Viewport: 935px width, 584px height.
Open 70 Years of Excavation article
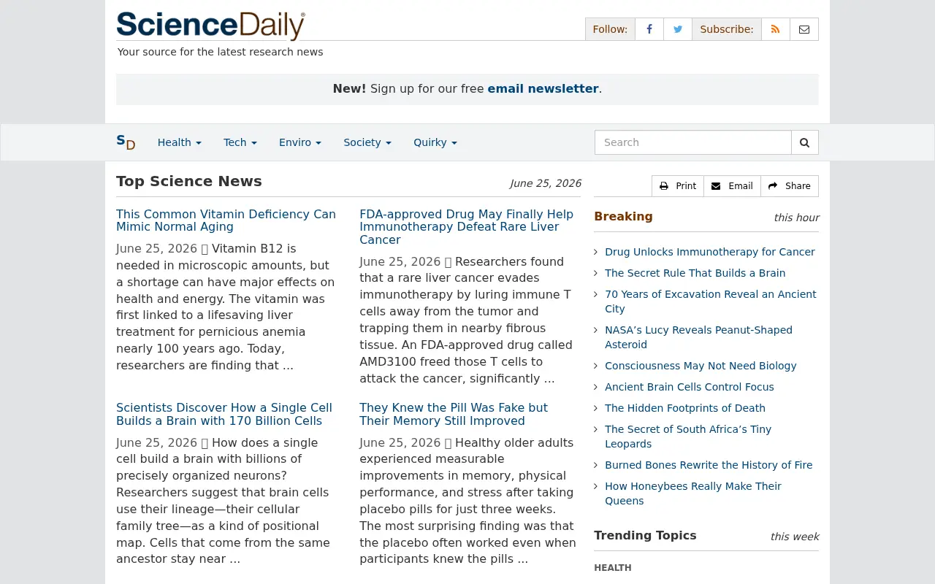(711, 301)
